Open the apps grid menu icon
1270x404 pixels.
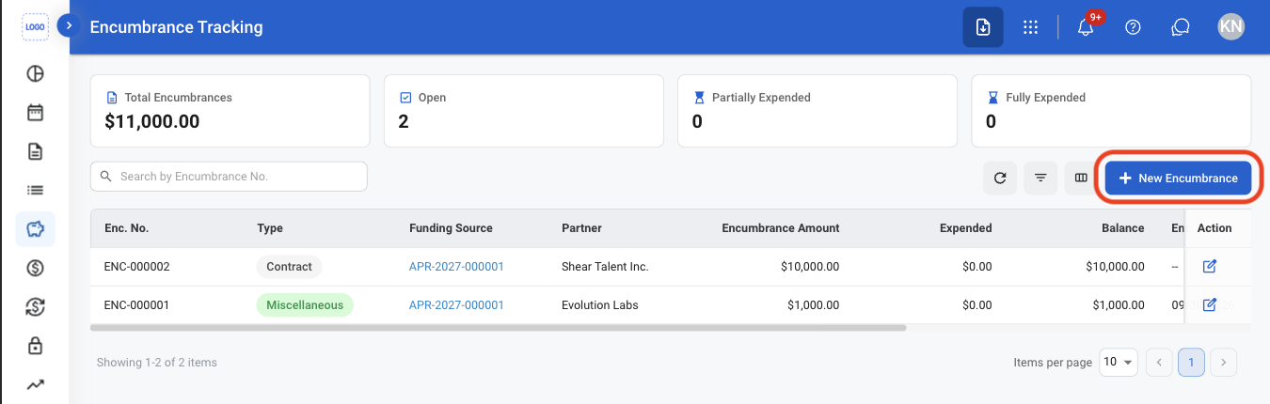click(x=1030, y=27)
